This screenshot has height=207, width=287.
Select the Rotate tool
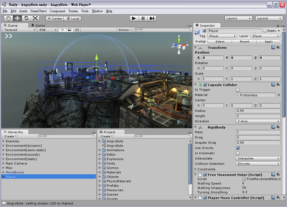pos(26,18)
